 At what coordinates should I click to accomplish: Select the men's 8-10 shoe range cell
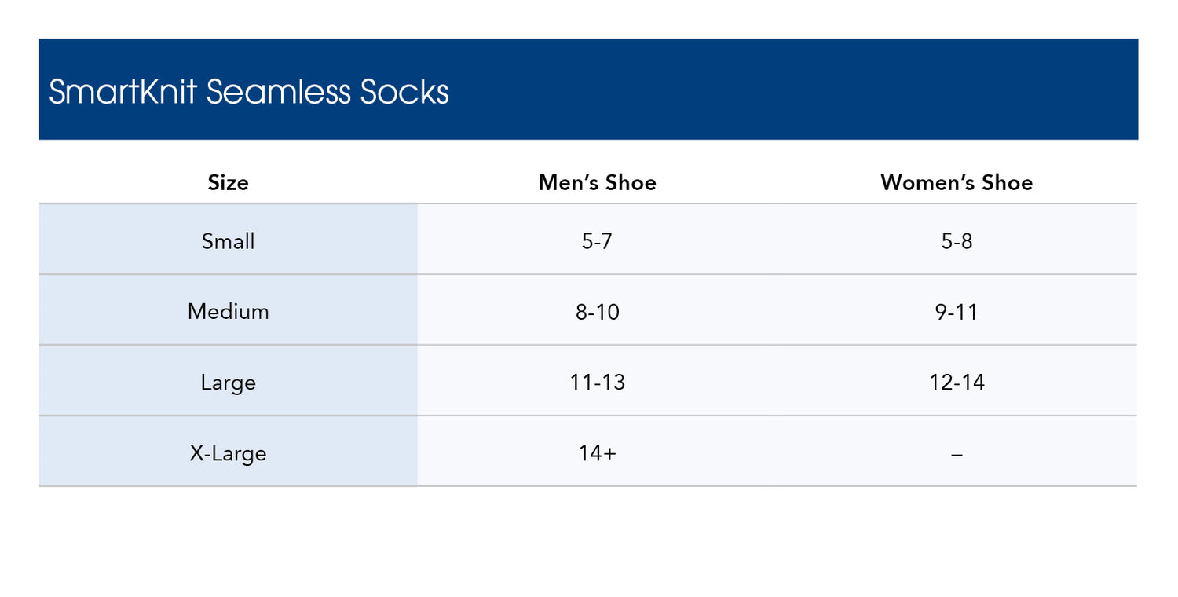[597, 312]
